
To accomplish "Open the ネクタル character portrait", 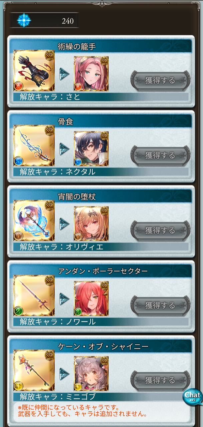I will 91,148.
